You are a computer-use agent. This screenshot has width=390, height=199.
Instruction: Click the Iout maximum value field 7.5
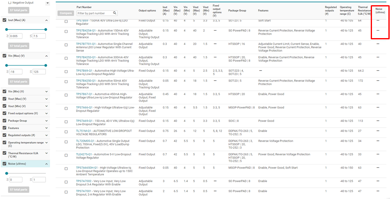(39, 36)
